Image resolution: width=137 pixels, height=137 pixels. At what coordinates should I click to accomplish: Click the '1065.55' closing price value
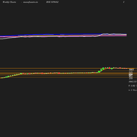point(133,82)
